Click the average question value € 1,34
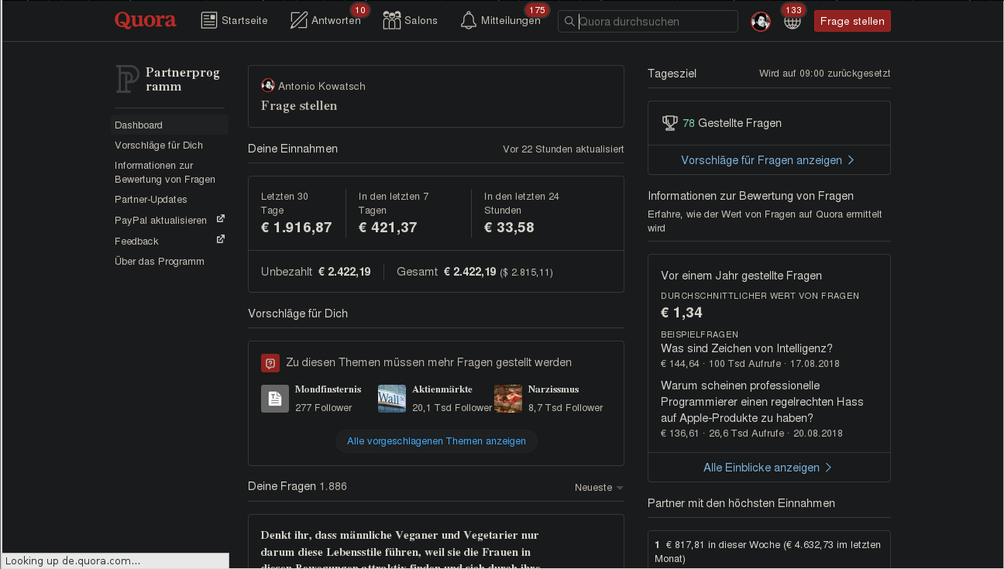This screenshot has width=1004, height=569. coord(682,313)
